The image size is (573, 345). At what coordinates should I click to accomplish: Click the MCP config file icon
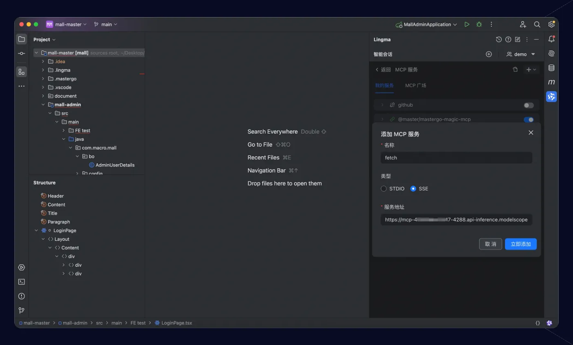515,69
